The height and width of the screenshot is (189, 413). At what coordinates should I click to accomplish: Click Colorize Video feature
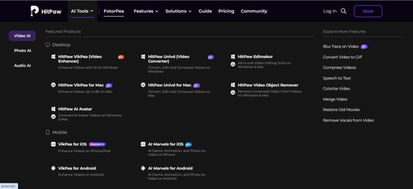pos(336,89)
